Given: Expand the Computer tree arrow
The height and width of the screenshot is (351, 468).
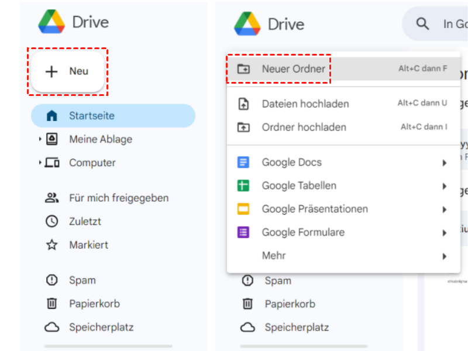Looking at the screenshot, I should click(x=40, y=163).
